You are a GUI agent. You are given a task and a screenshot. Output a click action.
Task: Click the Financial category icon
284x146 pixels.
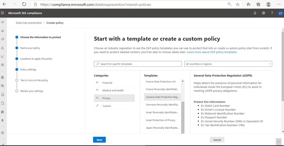coord(97,83)
